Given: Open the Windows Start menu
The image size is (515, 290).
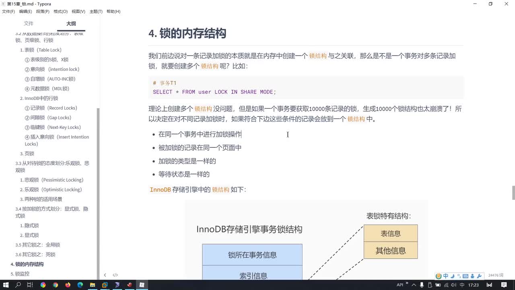Looking at the screenshot, I should pyautogui.click(x=6, y=285).
